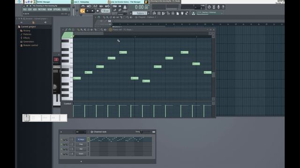Select Remote control in the browser
Image resolution: width=300 pixels, height=168 pixels.
pyautogui.click(x=30, y=45)
